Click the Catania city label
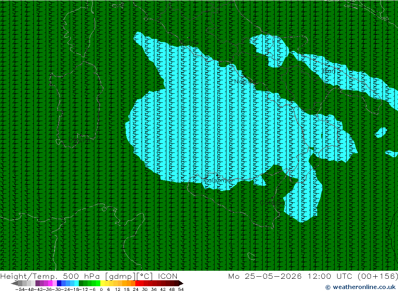The width and height of the screenshot is (398, 291). [x=272, y=203]
